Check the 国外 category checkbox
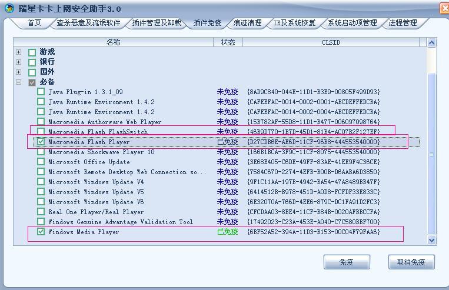 pyautogui.click(x=32, y=72)
